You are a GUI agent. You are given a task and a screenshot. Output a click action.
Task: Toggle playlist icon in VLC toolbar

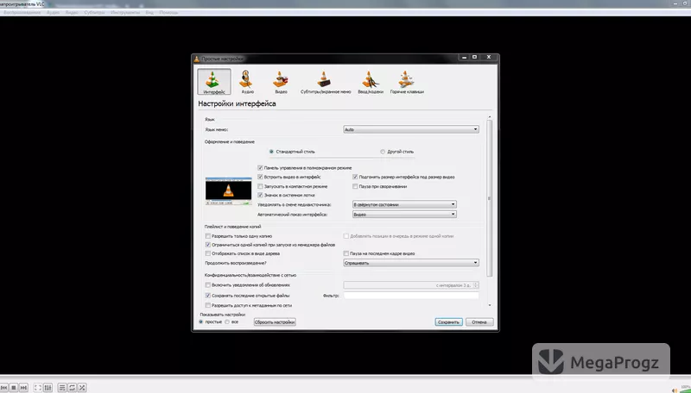click(62, 387)
